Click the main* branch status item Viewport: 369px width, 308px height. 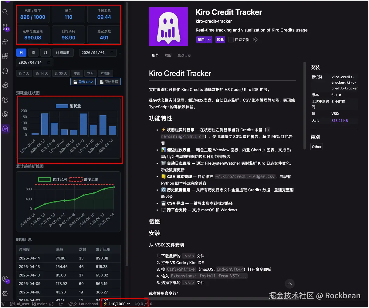point(39,304)
